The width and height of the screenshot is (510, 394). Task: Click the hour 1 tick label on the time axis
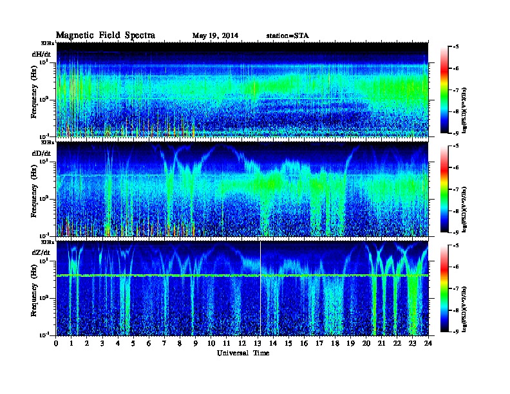click(x=71, y=343)
